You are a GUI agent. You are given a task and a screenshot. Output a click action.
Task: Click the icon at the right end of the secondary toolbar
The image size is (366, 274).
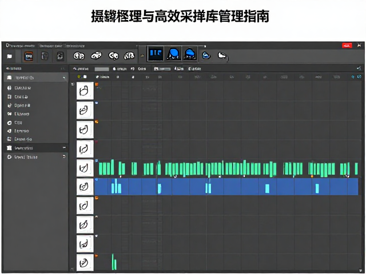click(359, 68)
